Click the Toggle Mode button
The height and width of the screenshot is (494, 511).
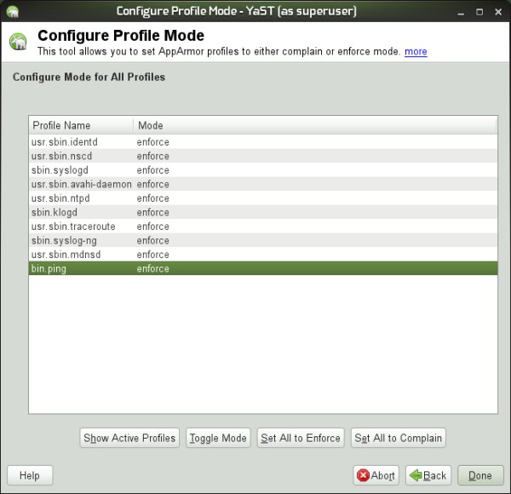pyautogui.click(x=218, y=438)
